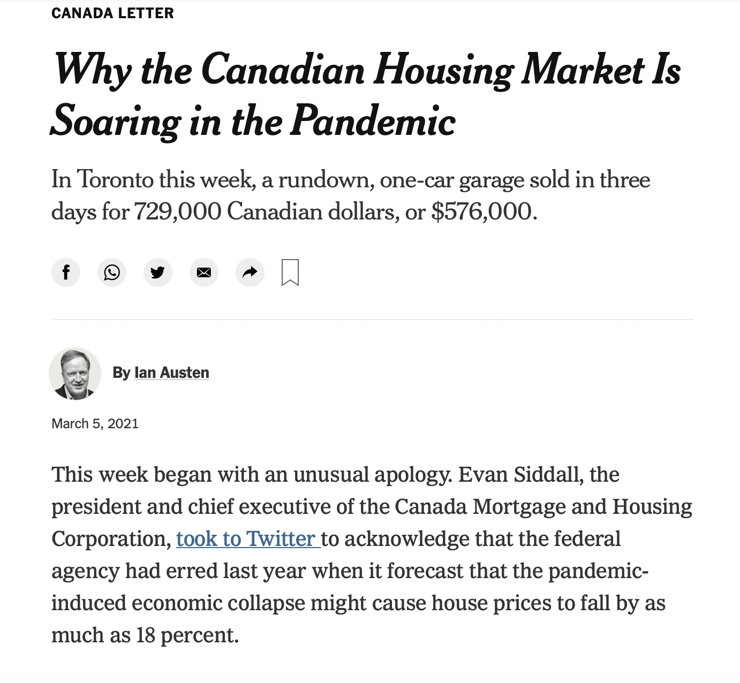Image resolution: width=740 pixels, height=683 pixels.
Task: Share article via WhatsApp icon
Action: 112,272
